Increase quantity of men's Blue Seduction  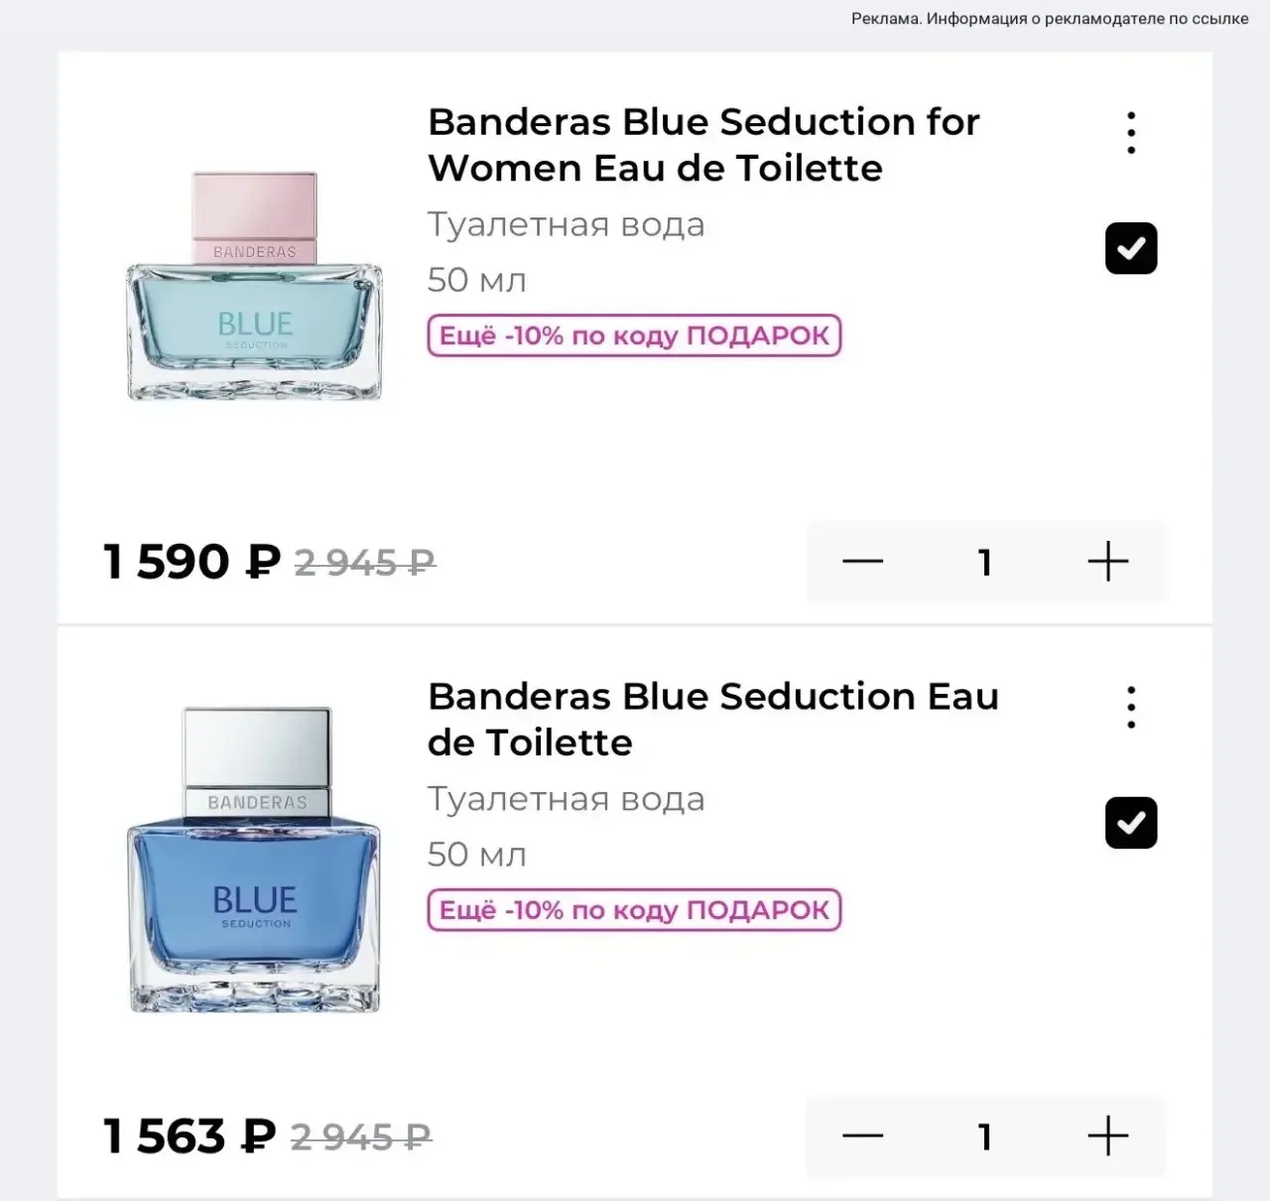tap(1108, 1136)
